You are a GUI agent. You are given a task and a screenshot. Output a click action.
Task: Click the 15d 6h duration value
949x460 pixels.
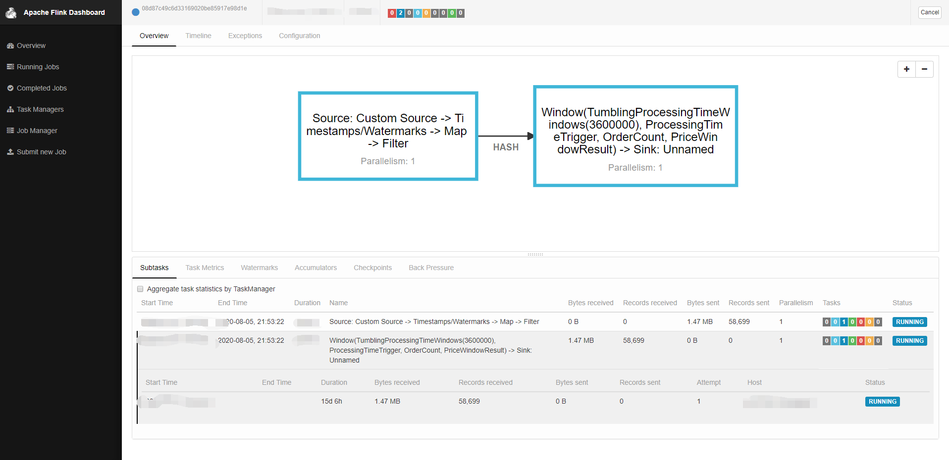(331, 401)
